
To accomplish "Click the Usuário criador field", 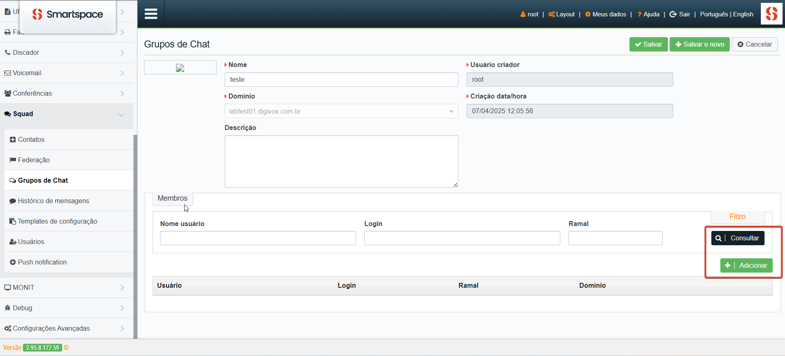I will pyautogui.click(x=570, y=79).
